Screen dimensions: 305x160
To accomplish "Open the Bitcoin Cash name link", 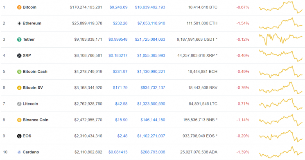I will (x=35, y=72).
